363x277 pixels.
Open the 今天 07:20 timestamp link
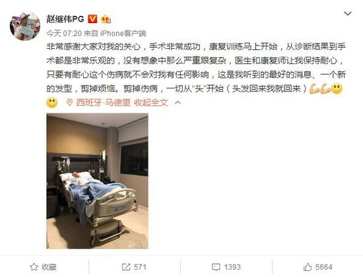coord(64,34)
